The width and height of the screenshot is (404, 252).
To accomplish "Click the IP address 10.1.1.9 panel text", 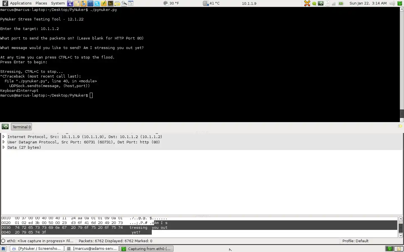I will pos(249,3).
